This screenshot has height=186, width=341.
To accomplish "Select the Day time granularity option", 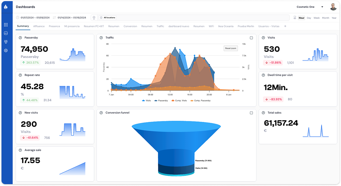I will (x=309, y=18).
